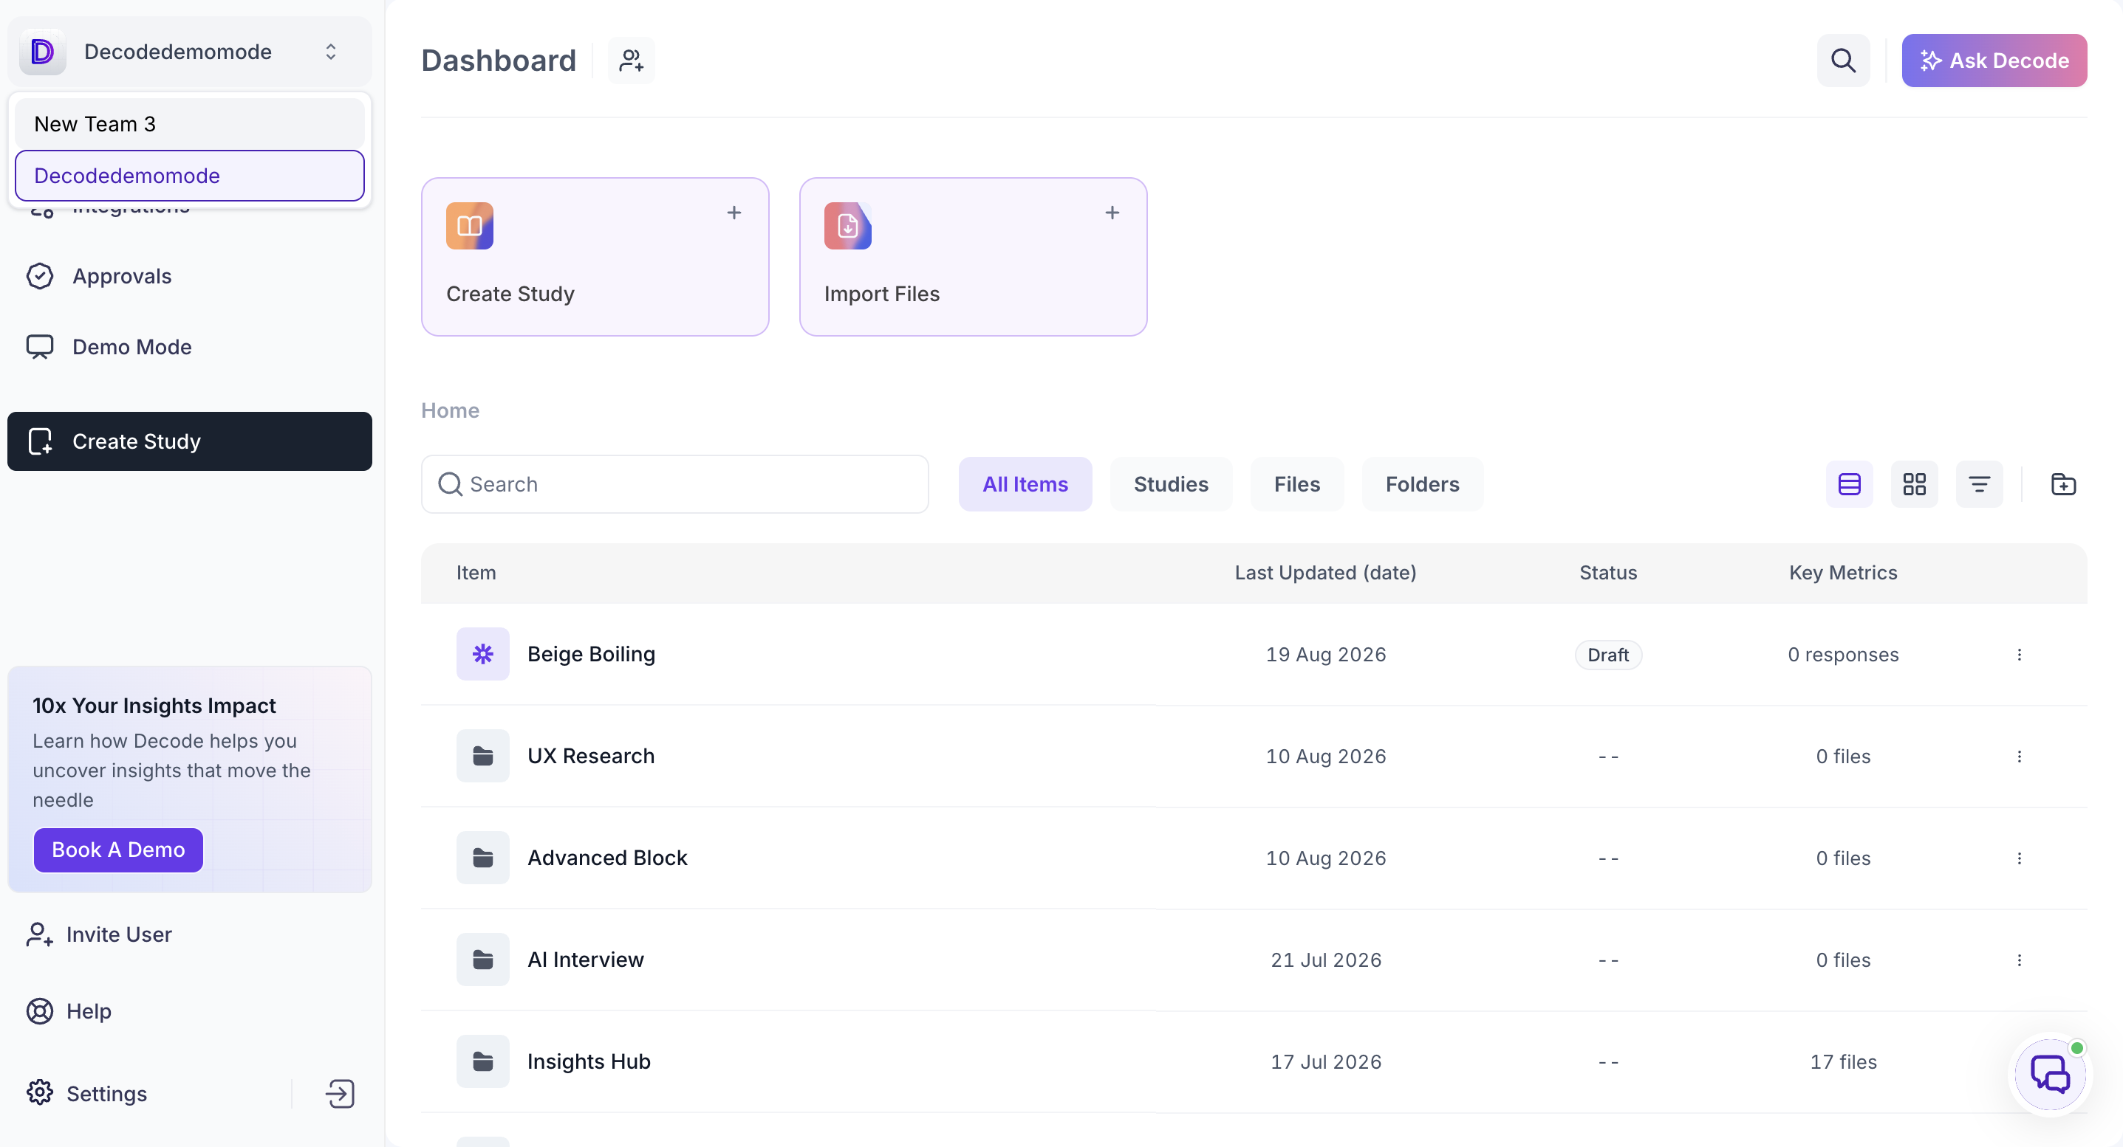Click the 21 Jul 2026 date cell
This screenshot has height=1147, width=2123.
coord(1325,960)
